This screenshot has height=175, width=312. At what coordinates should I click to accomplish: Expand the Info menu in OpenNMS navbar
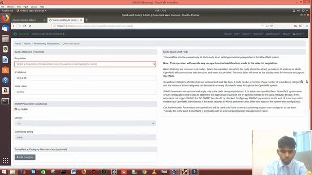pos(237,34)
